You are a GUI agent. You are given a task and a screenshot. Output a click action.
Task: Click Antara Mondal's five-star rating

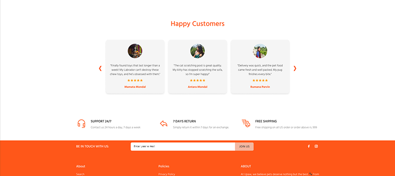click(197, 81)
